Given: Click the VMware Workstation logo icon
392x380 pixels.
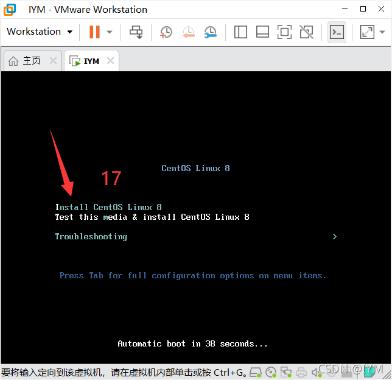Looking at the screenshot, I should (10, 10).
